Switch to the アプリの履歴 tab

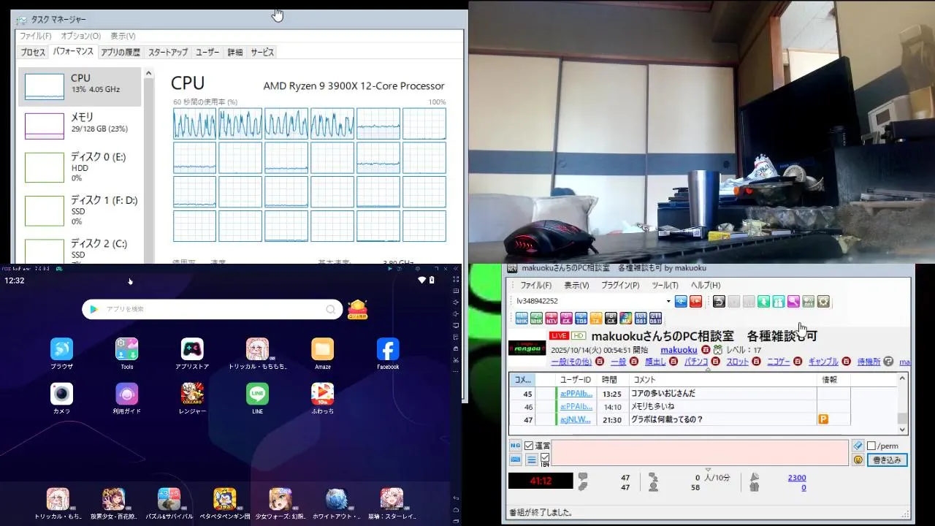point(121,53)
